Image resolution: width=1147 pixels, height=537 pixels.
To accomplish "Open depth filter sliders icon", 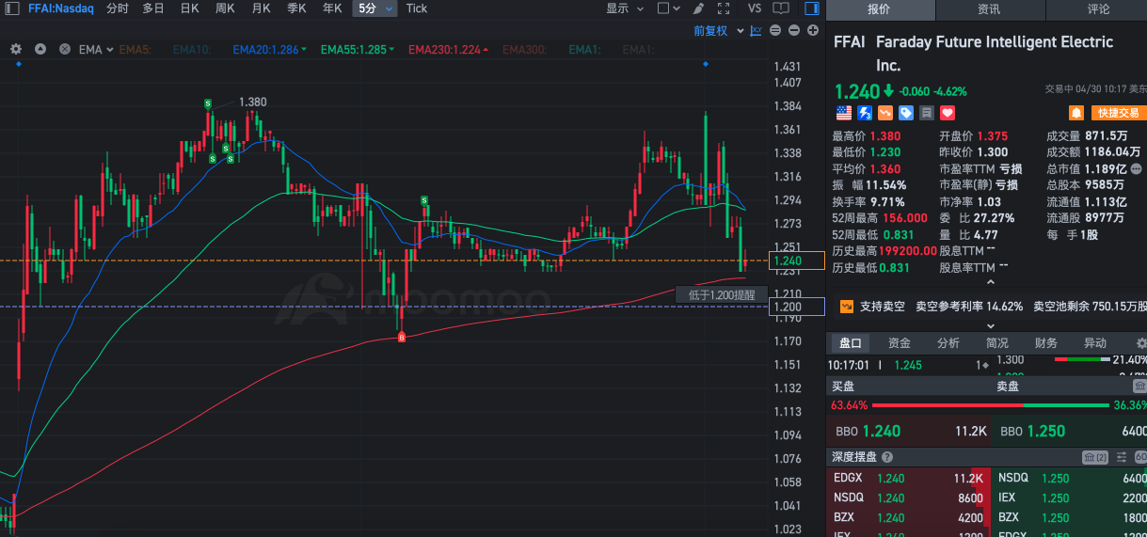I will 1123,457.
